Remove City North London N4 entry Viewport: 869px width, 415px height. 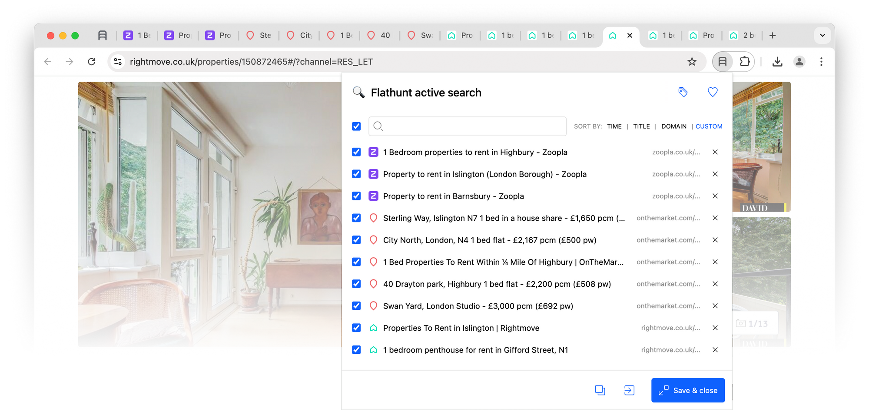coord(715,240)
